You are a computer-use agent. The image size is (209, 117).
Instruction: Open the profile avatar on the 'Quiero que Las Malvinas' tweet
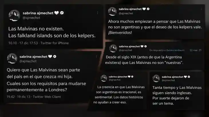[12, 58]
